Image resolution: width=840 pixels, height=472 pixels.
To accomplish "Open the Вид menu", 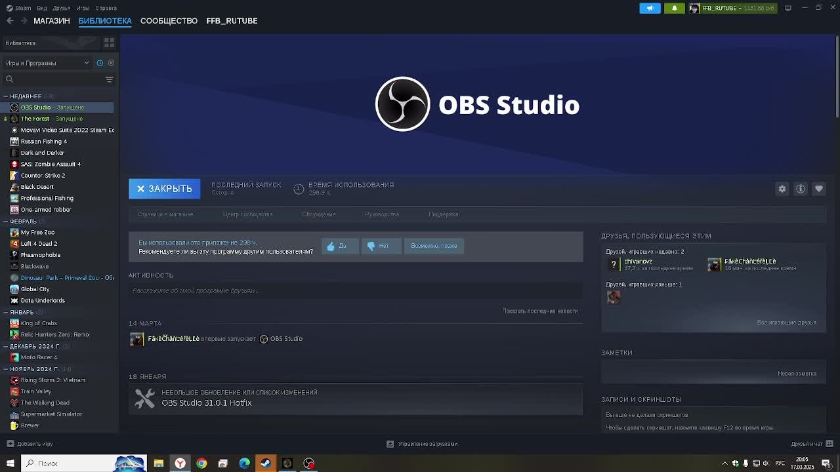I will [42, 8].
